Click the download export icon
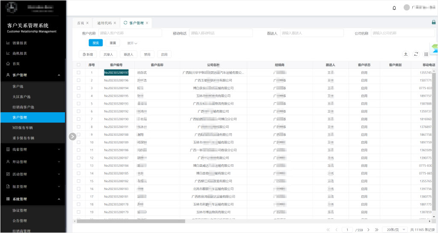The image size is (438, 233). click(x=405, y=54)
